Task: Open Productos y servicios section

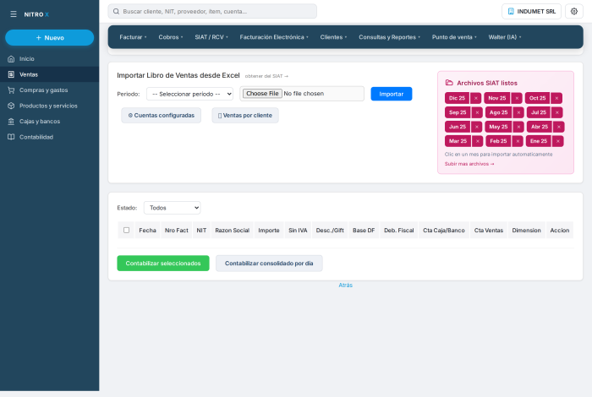Action: click(x=49, y=106)
